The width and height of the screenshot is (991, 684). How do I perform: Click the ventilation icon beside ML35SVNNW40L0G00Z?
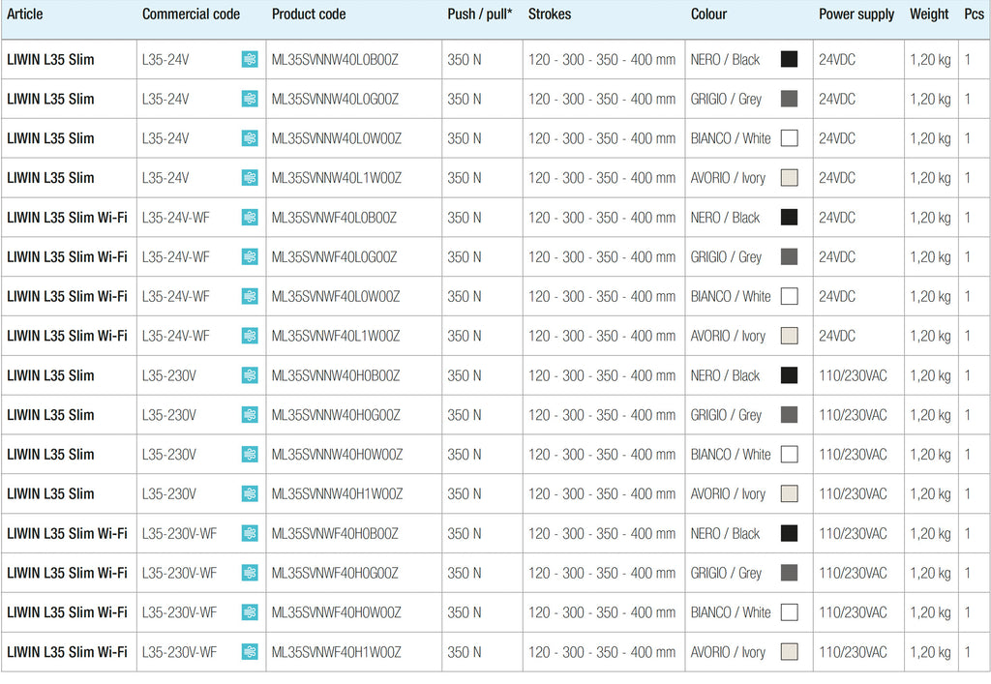(250, 99)
